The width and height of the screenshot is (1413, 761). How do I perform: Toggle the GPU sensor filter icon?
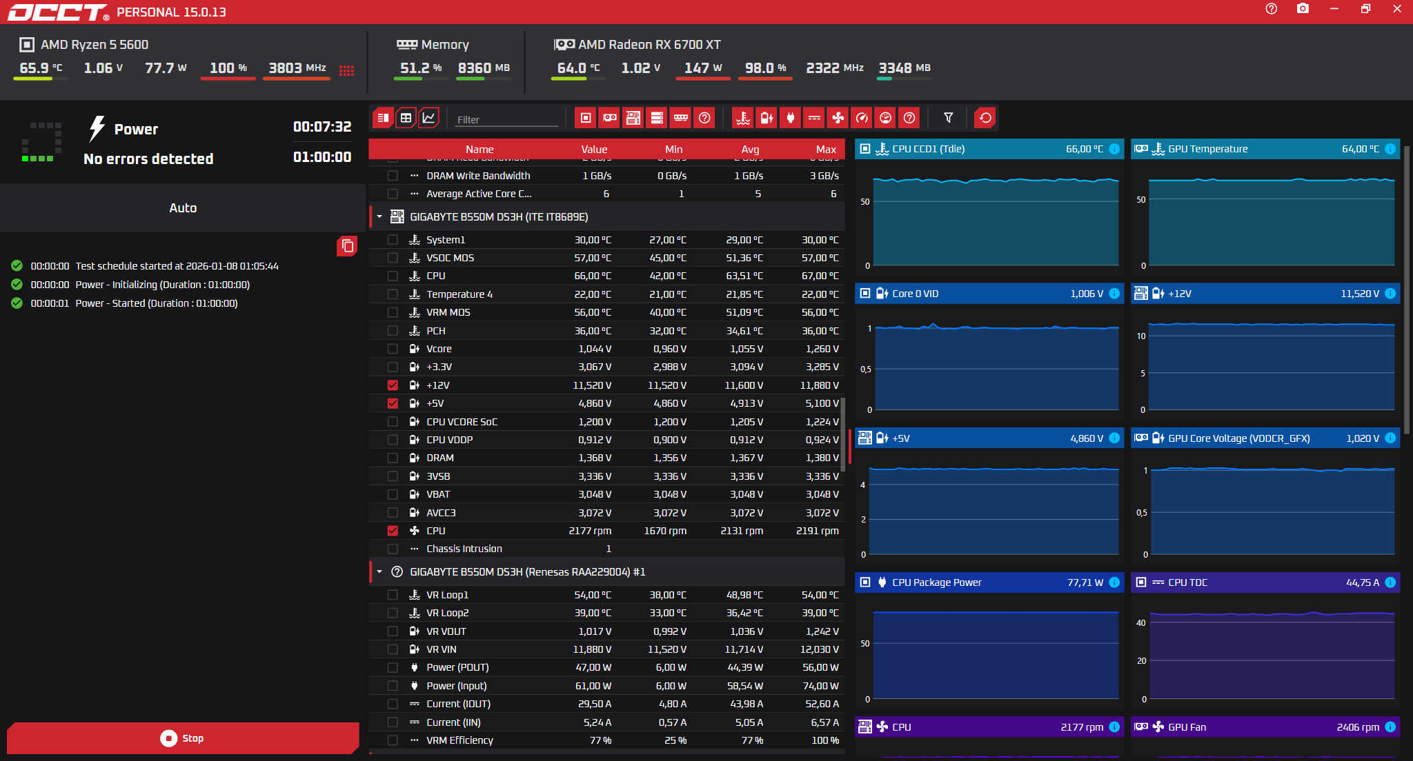click(610, 118)
